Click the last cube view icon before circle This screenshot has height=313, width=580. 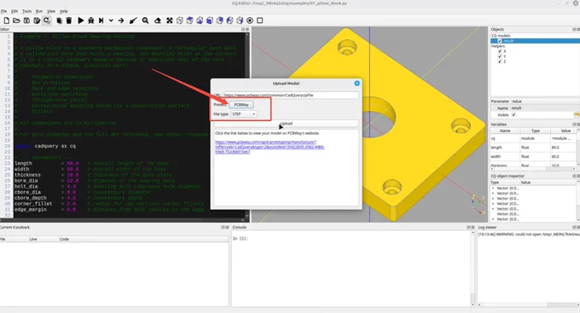240,20
